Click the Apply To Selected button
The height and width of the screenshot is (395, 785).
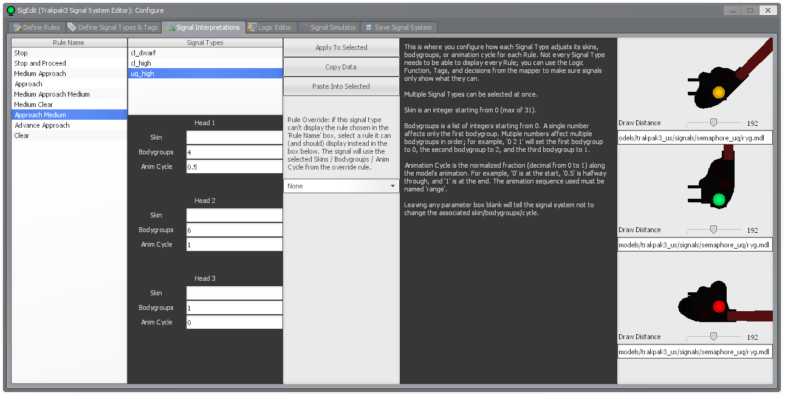click(341, 47)
